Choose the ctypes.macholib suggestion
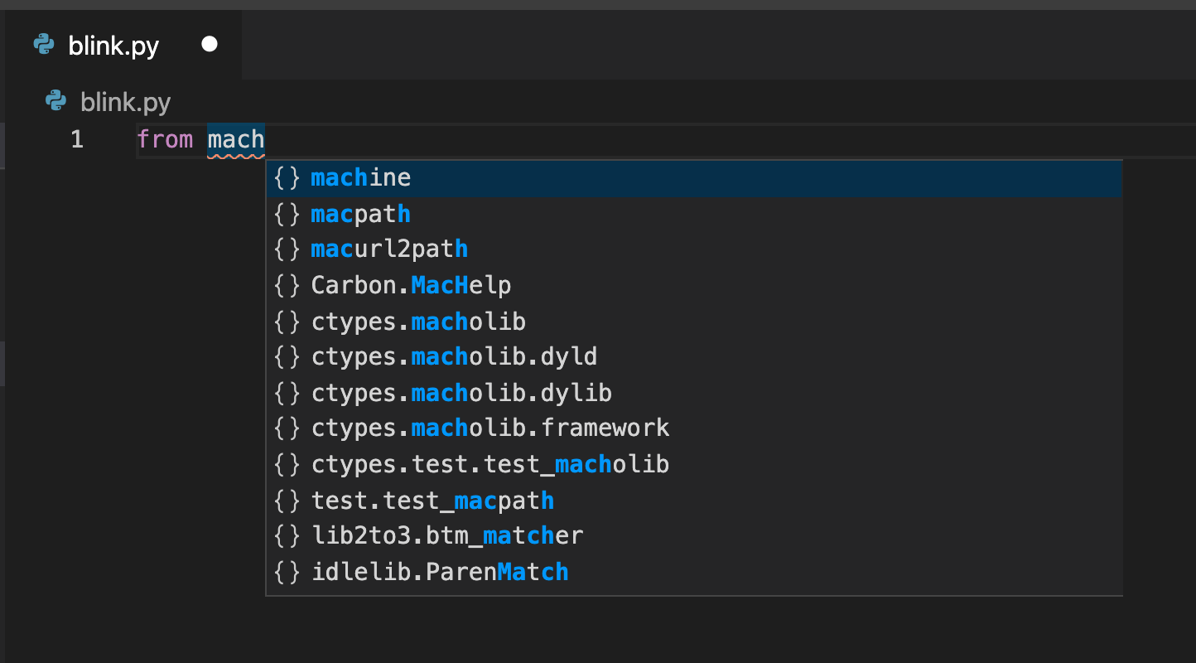The width and height of the screenshot is (1196, 663). pyautogui.click(x=418, y=322)
